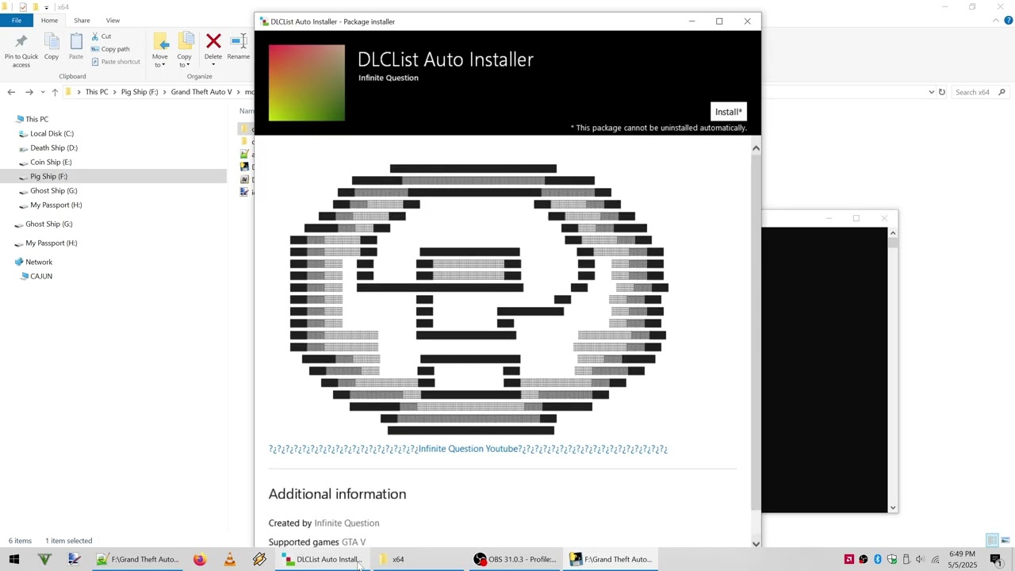Viewport: 1015px width, 571px height.
Task: Click the Infinite Question creator link under Additional information
Action: pyautogui.click(x=347, y=523)
